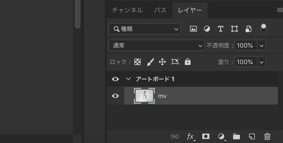
Task: Switch to the チャンネル tab
Action: click(127, 10)
